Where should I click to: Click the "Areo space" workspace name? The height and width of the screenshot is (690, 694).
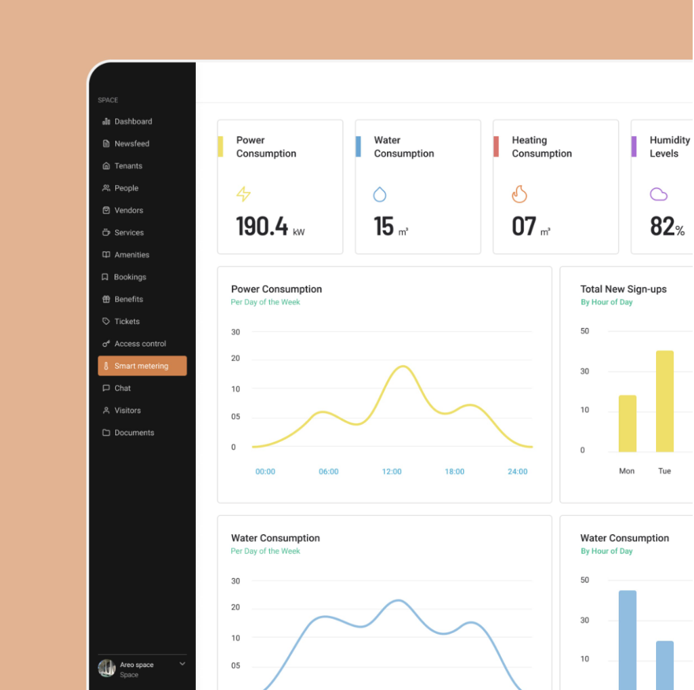point(137,664)
